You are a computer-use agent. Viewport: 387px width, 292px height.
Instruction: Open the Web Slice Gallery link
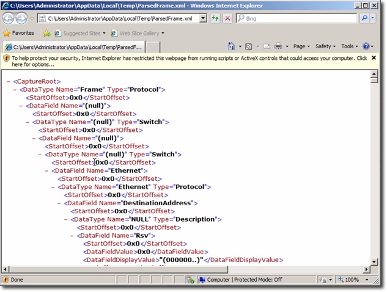(x=135, y=34)
